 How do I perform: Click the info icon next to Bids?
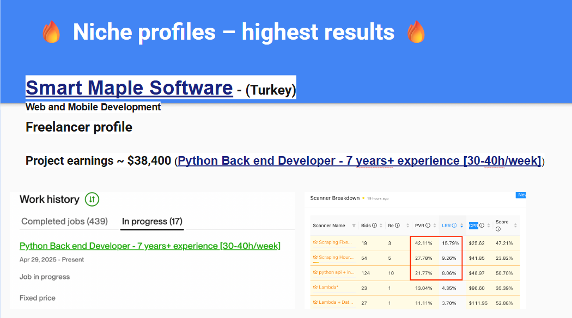374,226
